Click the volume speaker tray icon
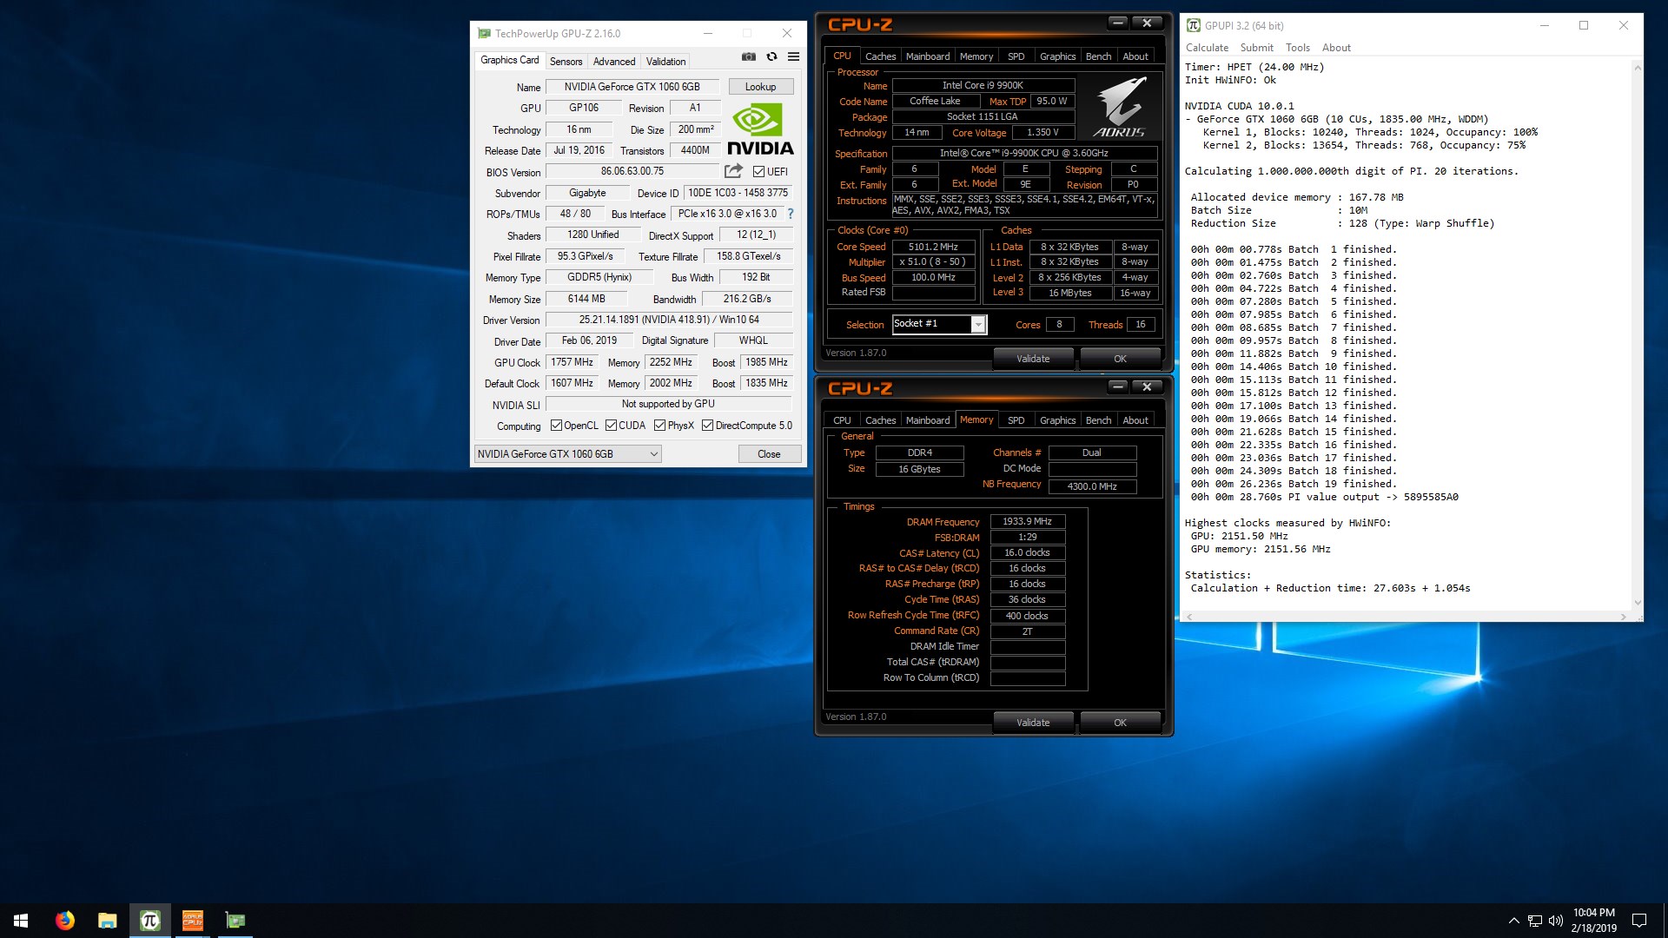This screenshot has width=1668, height=938. coord(1555,921)
